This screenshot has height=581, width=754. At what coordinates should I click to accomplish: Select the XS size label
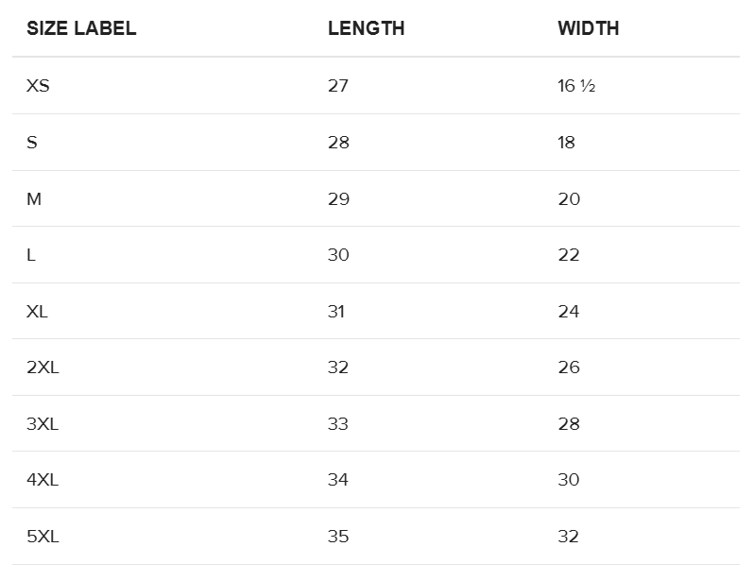pyautogui.click(x=38, y=86)
